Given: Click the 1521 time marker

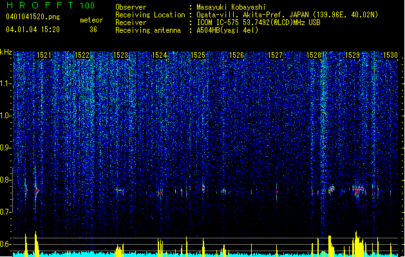Looking at the screenshot, I should 44,55.
